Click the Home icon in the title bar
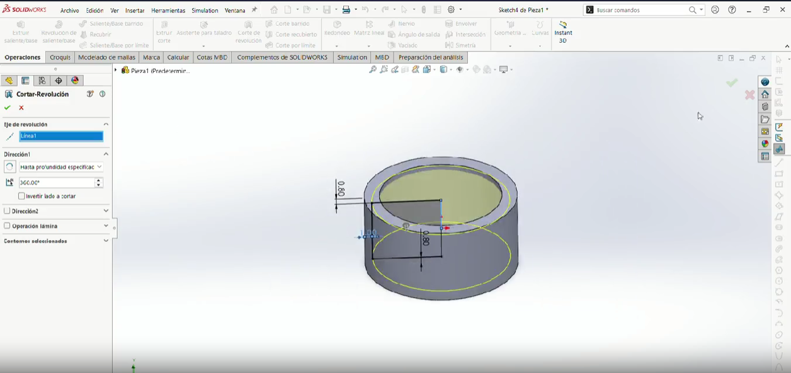This screenshot has width=791, height=373. point(274,10)
